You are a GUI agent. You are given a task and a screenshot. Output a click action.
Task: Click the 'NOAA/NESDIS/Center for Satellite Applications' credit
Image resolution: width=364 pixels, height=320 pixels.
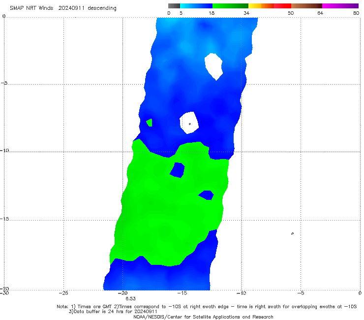203,317
